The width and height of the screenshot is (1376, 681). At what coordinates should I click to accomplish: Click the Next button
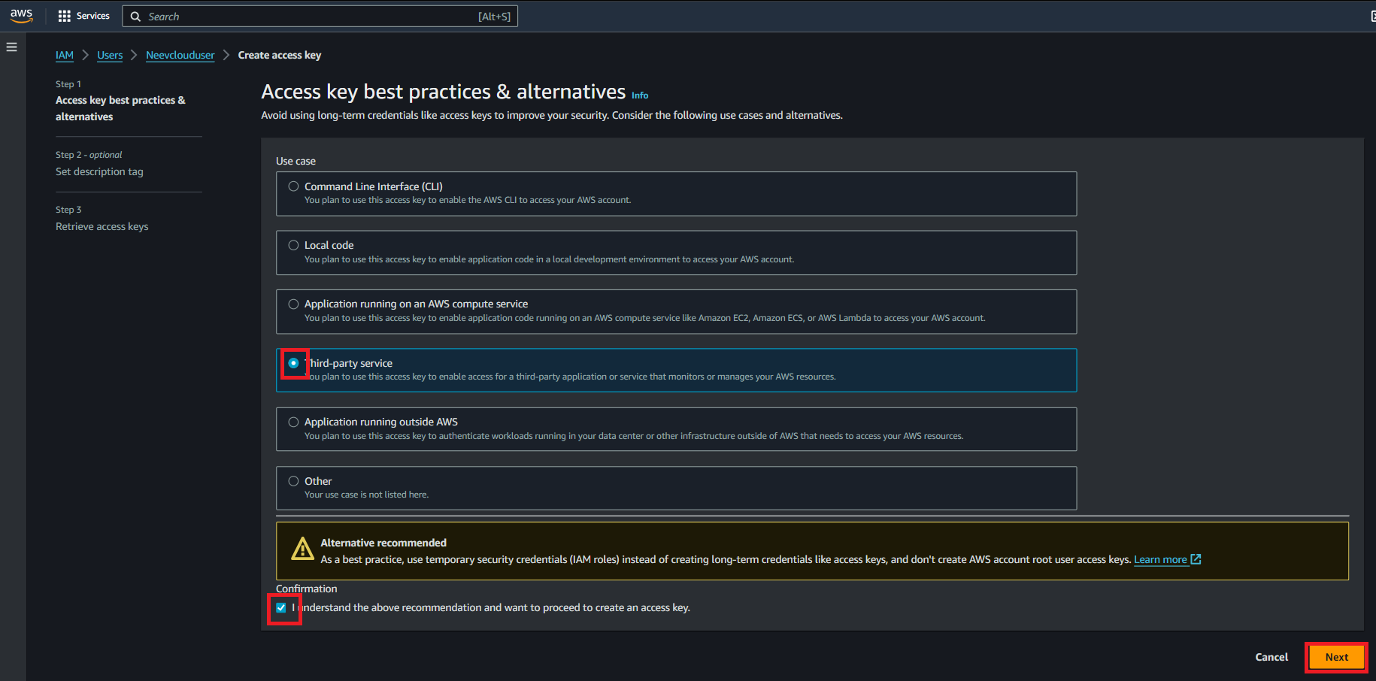click(1336, 657)
